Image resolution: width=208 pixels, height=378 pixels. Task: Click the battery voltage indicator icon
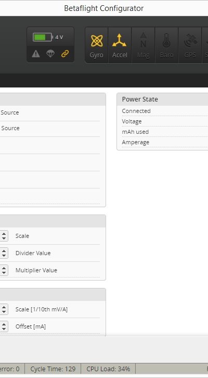click(43, 37)
